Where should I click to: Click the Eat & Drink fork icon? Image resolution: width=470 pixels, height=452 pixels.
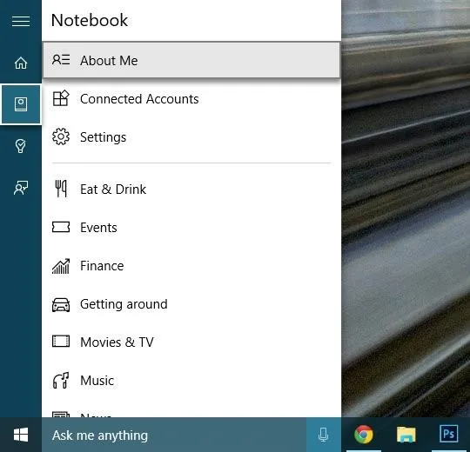61,189
